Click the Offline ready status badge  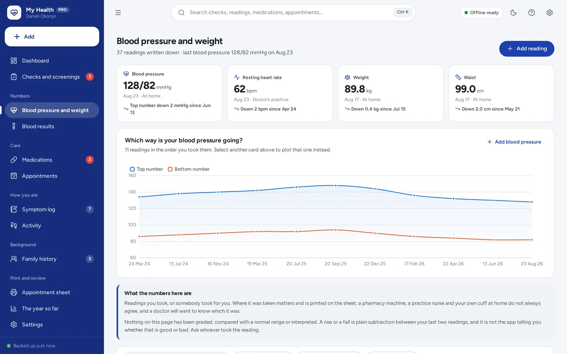(x=482, y=13)
